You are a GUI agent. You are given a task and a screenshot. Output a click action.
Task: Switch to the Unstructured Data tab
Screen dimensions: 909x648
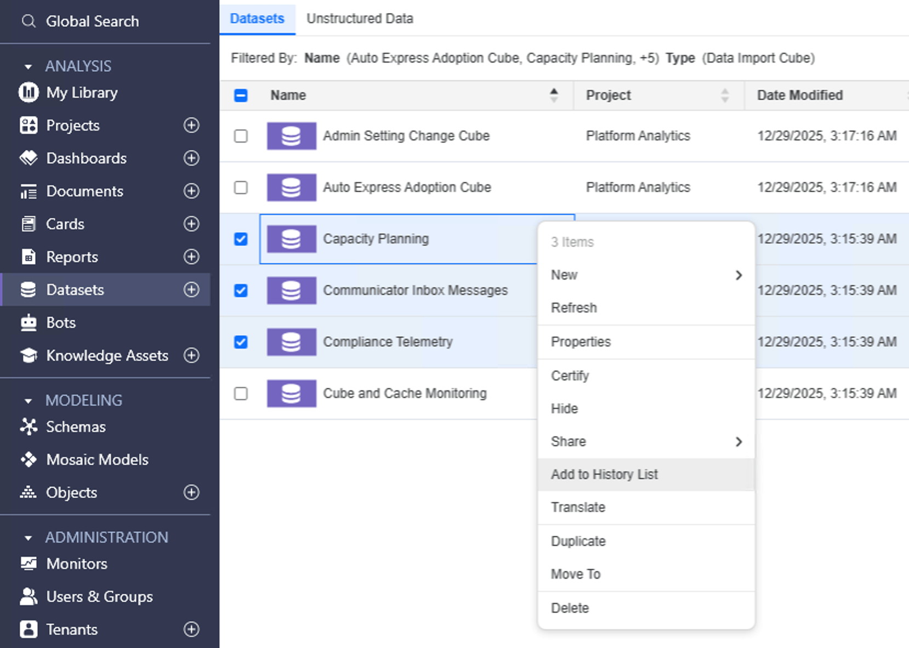pos(359,18)
